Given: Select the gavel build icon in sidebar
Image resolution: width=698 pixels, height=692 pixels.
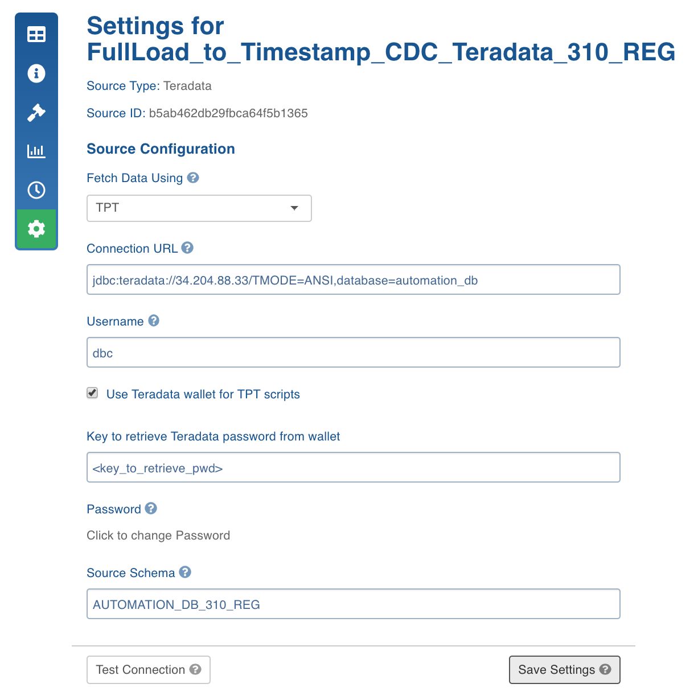Looking at the screenshot, I should (x=36, y=112).
